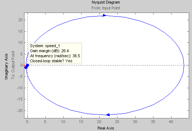Click the real axis tick label 20
192x131 pixels.
tap(99, 122)
